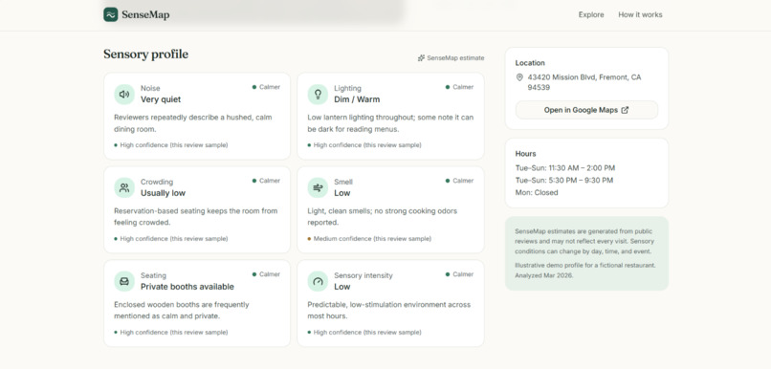Click High confidence note on Seating card
This screenshot has width=771, height=369.
pyautogui.click(x=171, y=333)
